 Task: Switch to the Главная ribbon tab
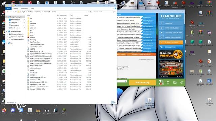pos(16,9)
